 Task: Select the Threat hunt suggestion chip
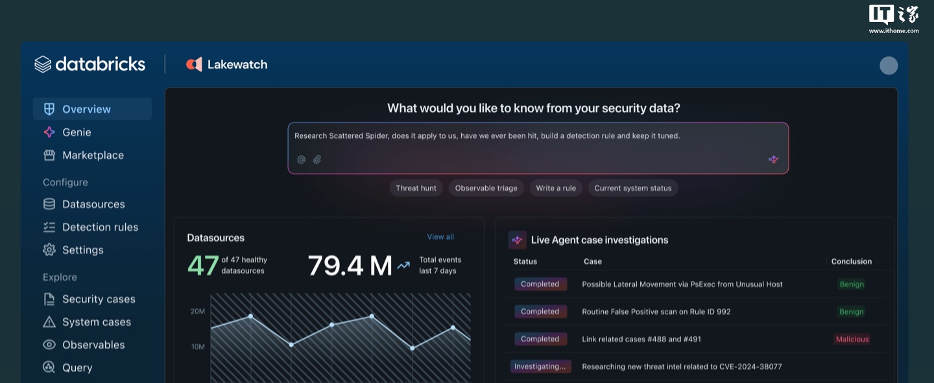click(416, 188)
